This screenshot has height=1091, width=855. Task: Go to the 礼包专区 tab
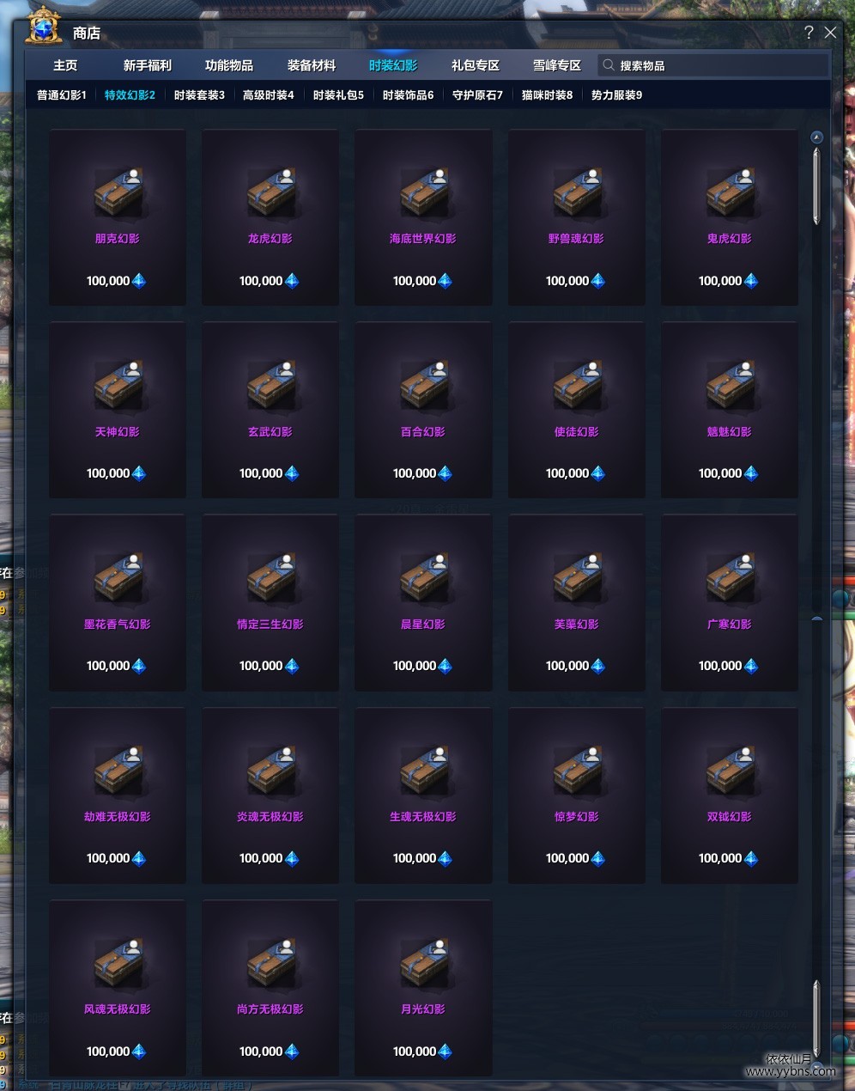(x=476, y=65)
